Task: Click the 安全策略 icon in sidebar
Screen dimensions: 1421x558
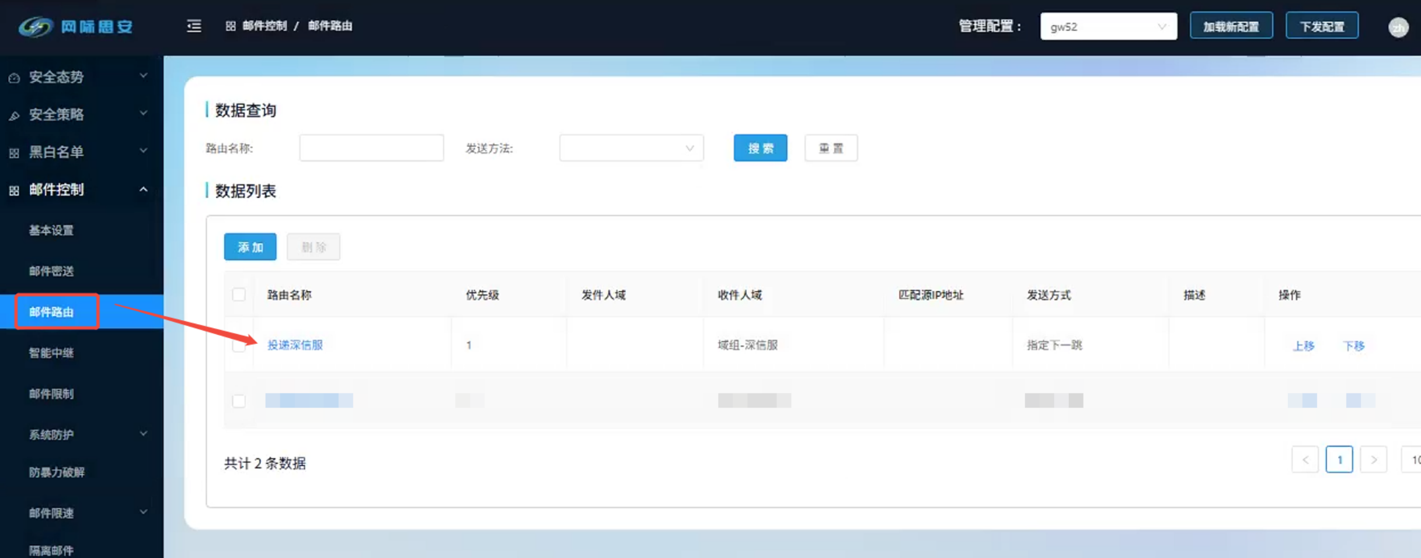Action: [15, 115]
